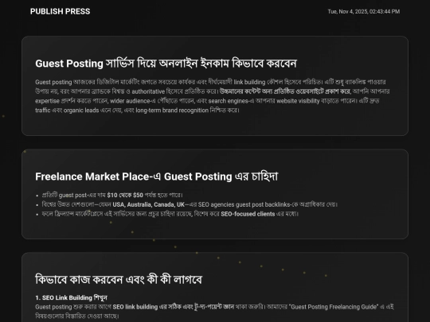This screenshot has height=322, width=430.
Task: Click the first card's intro paragraph starting 'Guest posting'
Action: tap(213, 96)
